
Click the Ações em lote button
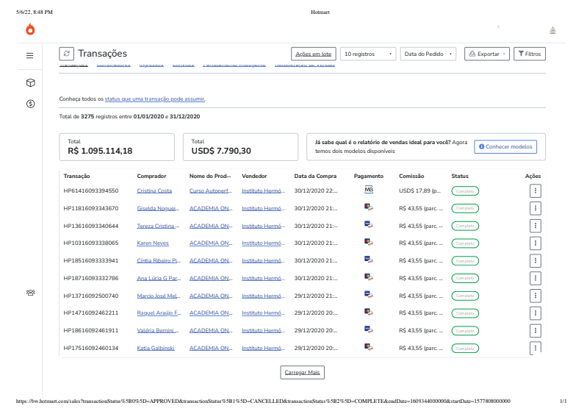pos(314,54)
